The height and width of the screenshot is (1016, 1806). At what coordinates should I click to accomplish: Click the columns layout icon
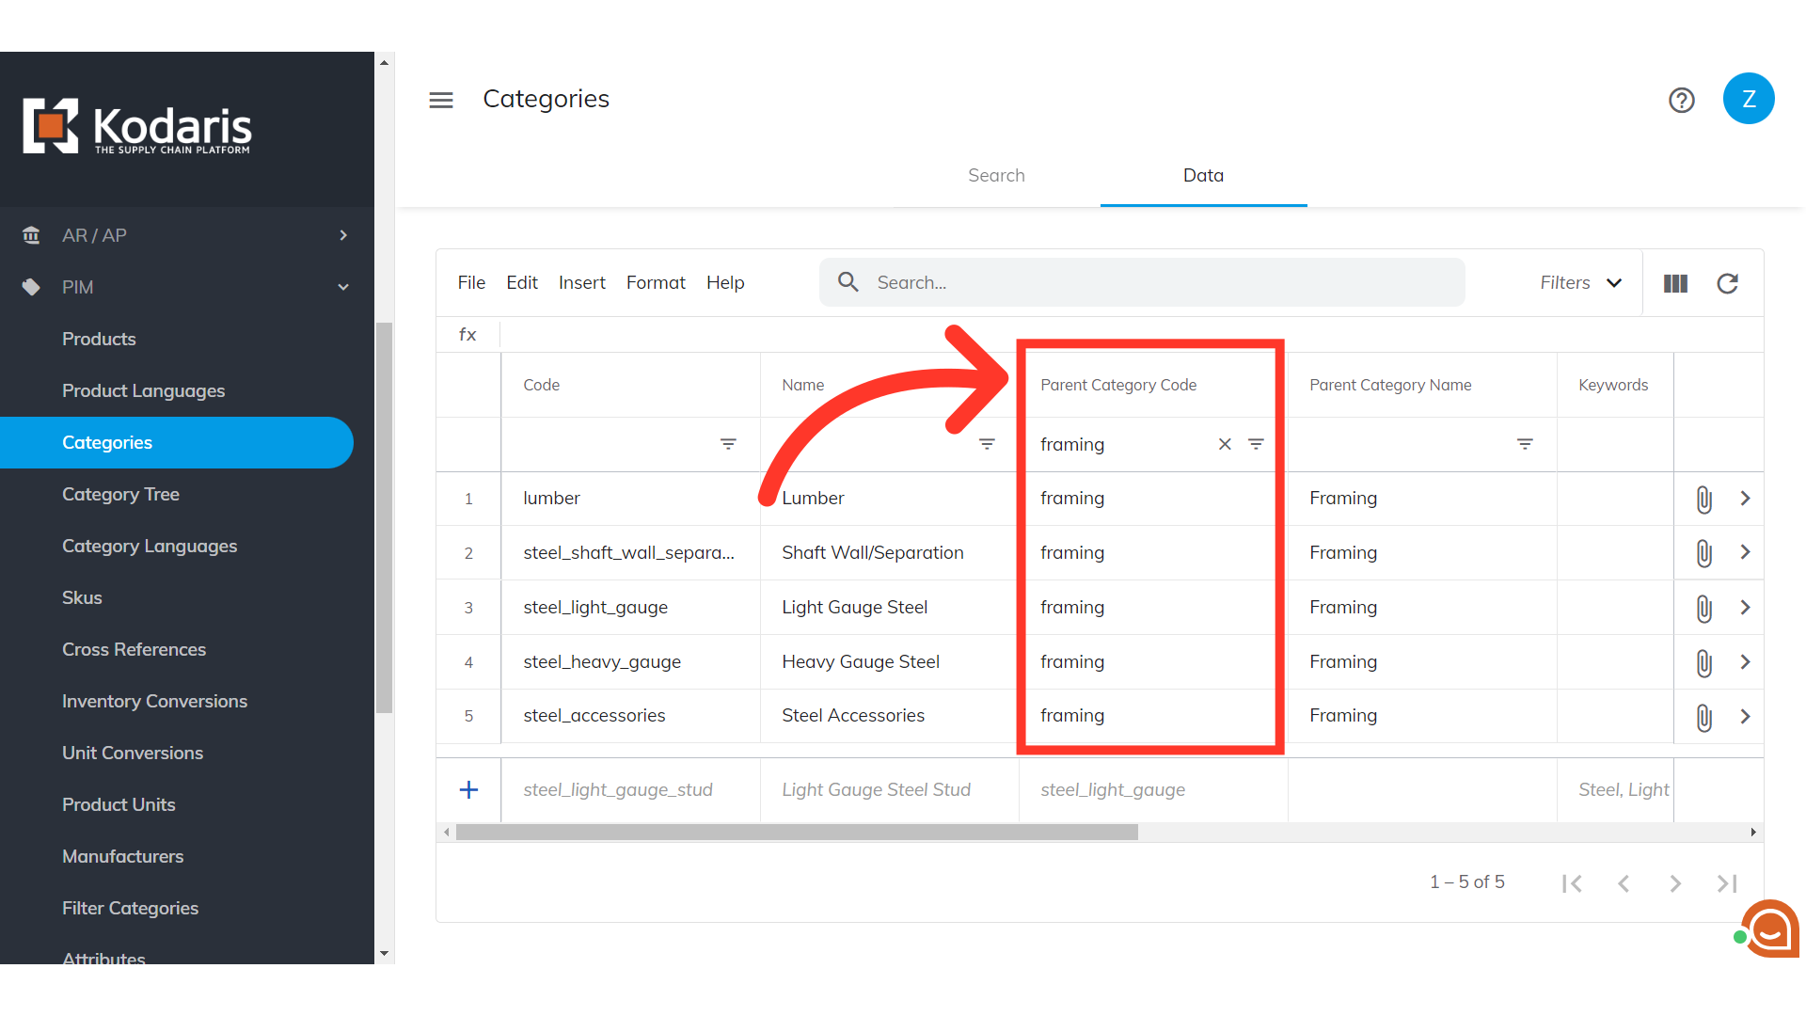pos(1675,283)
